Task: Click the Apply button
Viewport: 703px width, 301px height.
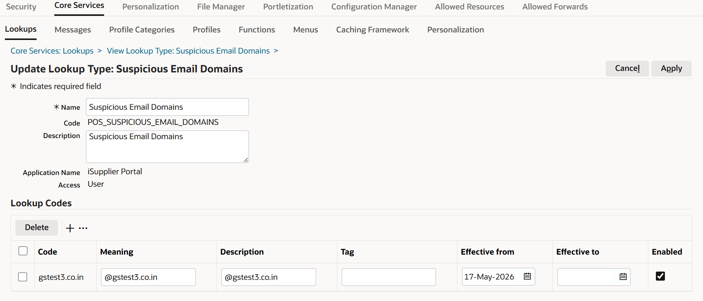Action: point(671,68)
